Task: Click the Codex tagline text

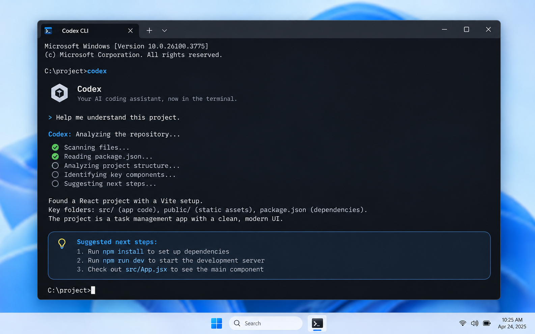Action: click(x=157, y=99)
